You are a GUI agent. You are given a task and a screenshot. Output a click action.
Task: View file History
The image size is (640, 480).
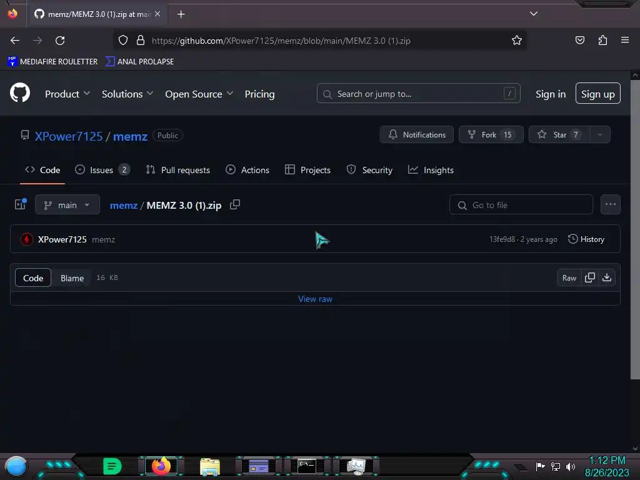(x=586, y=239)
